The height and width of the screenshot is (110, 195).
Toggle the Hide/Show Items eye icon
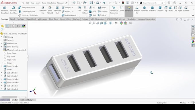coord(116,23)
